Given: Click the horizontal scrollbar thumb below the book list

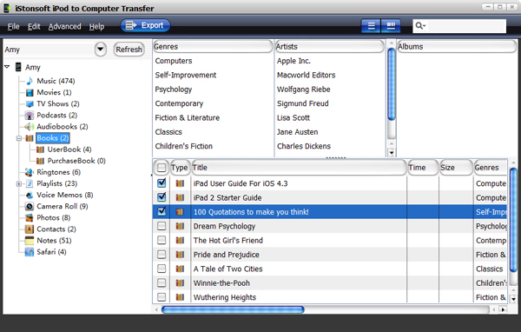Looking at the screenshot, I should [233, 309].
